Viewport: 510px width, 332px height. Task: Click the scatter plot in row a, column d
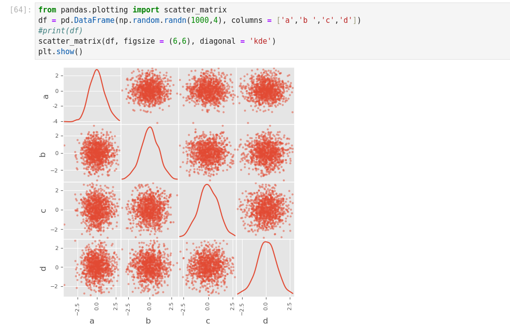coord(265,95)
